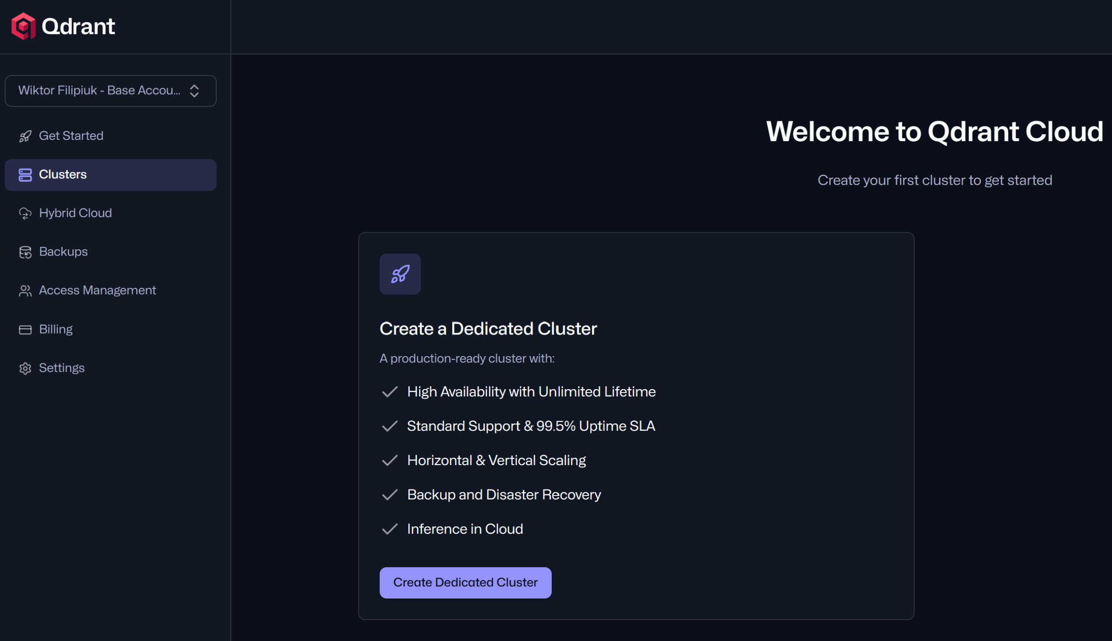Click the checkmark beside Horizontal & Vertical Scaling
This screenshot has width=1112, height=641.
point(390,460)
